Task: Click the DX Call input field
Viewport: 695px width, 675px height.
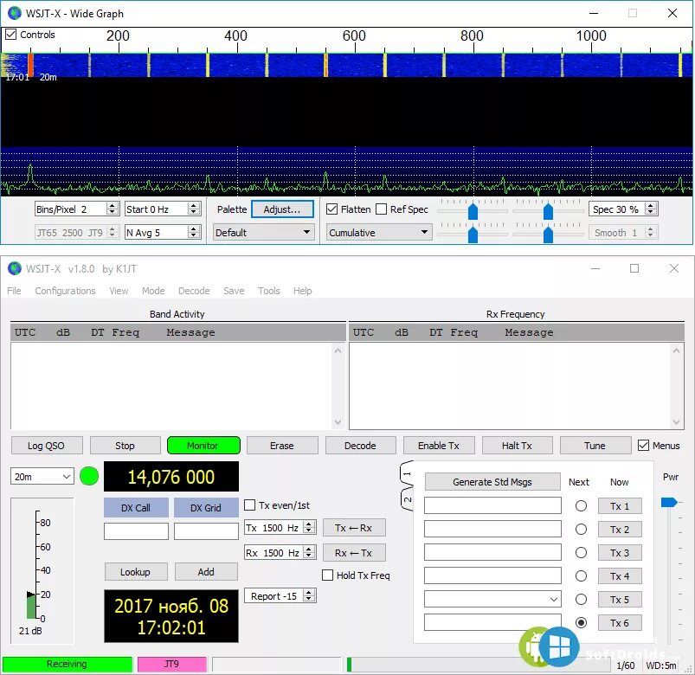Action: (x=136, y=531)
